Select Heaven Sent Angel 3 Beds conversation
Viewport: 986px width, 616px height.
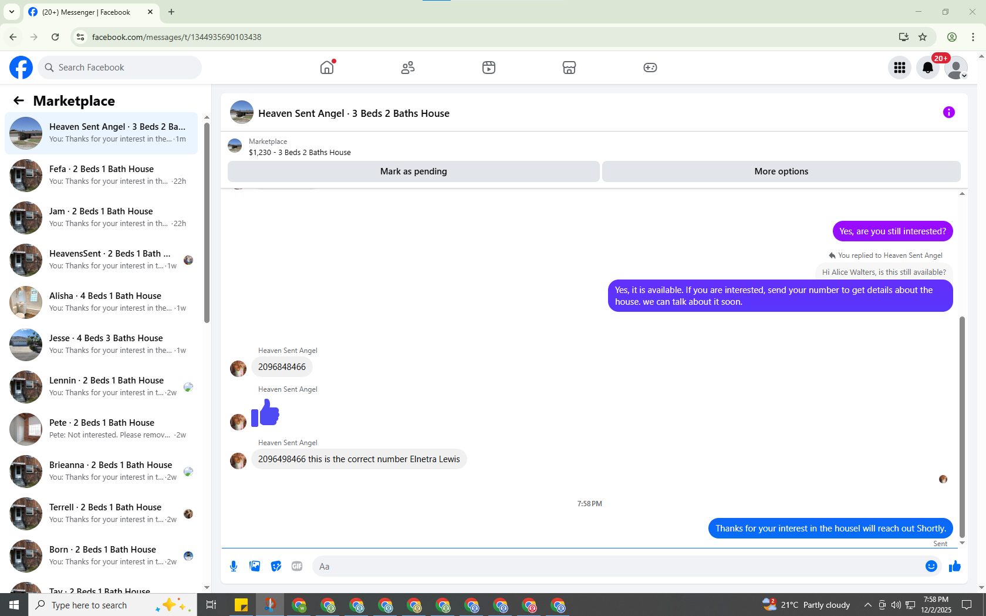(101, 133)
